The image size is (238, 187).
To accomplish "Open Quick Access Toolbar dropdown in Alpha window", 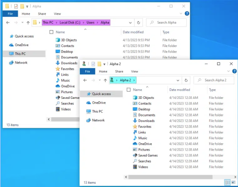I will click(x=27, y=6).
